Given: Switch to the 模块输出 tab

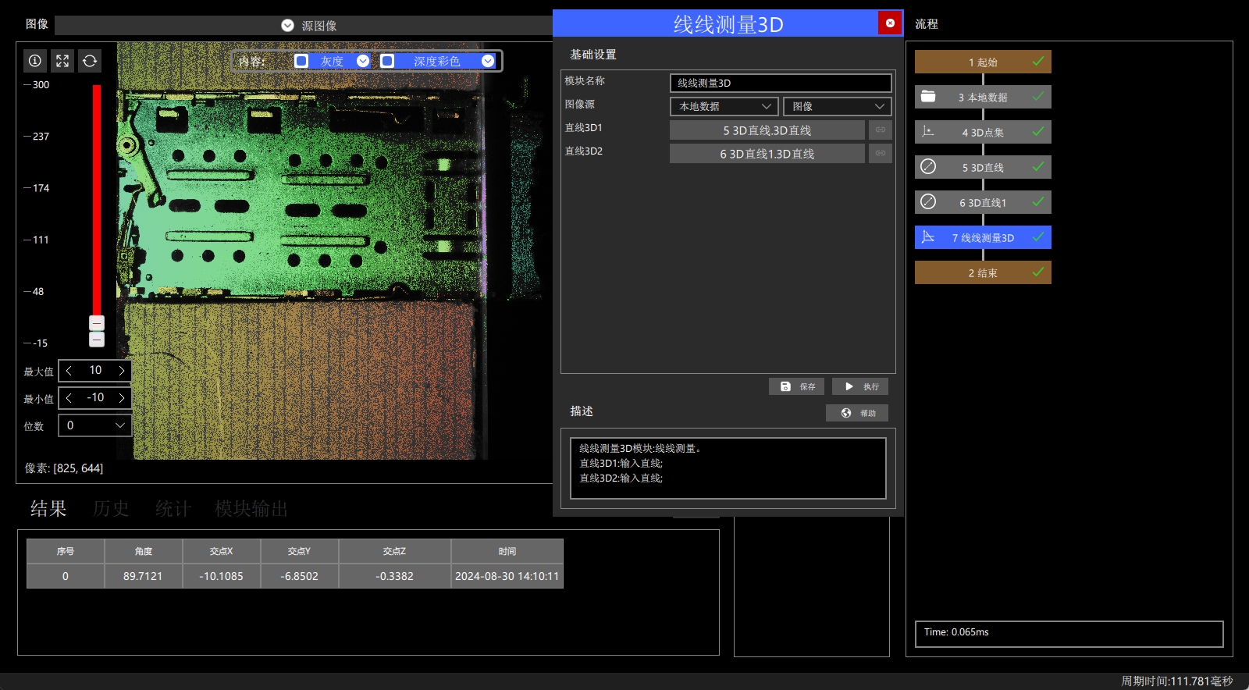Looking at the screenshot, I should tap(251, 509).
